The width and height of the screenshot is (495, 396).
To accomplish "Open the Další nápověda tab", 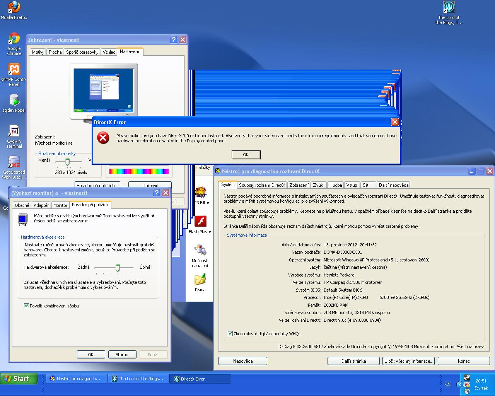I will [x=393, y=185].
